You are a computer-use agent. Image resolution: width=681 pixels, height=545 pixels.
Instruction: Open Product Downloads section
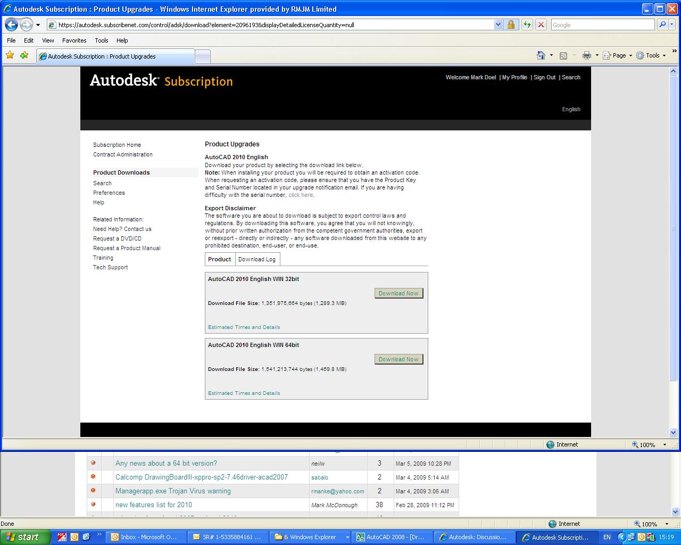(121, 172)
